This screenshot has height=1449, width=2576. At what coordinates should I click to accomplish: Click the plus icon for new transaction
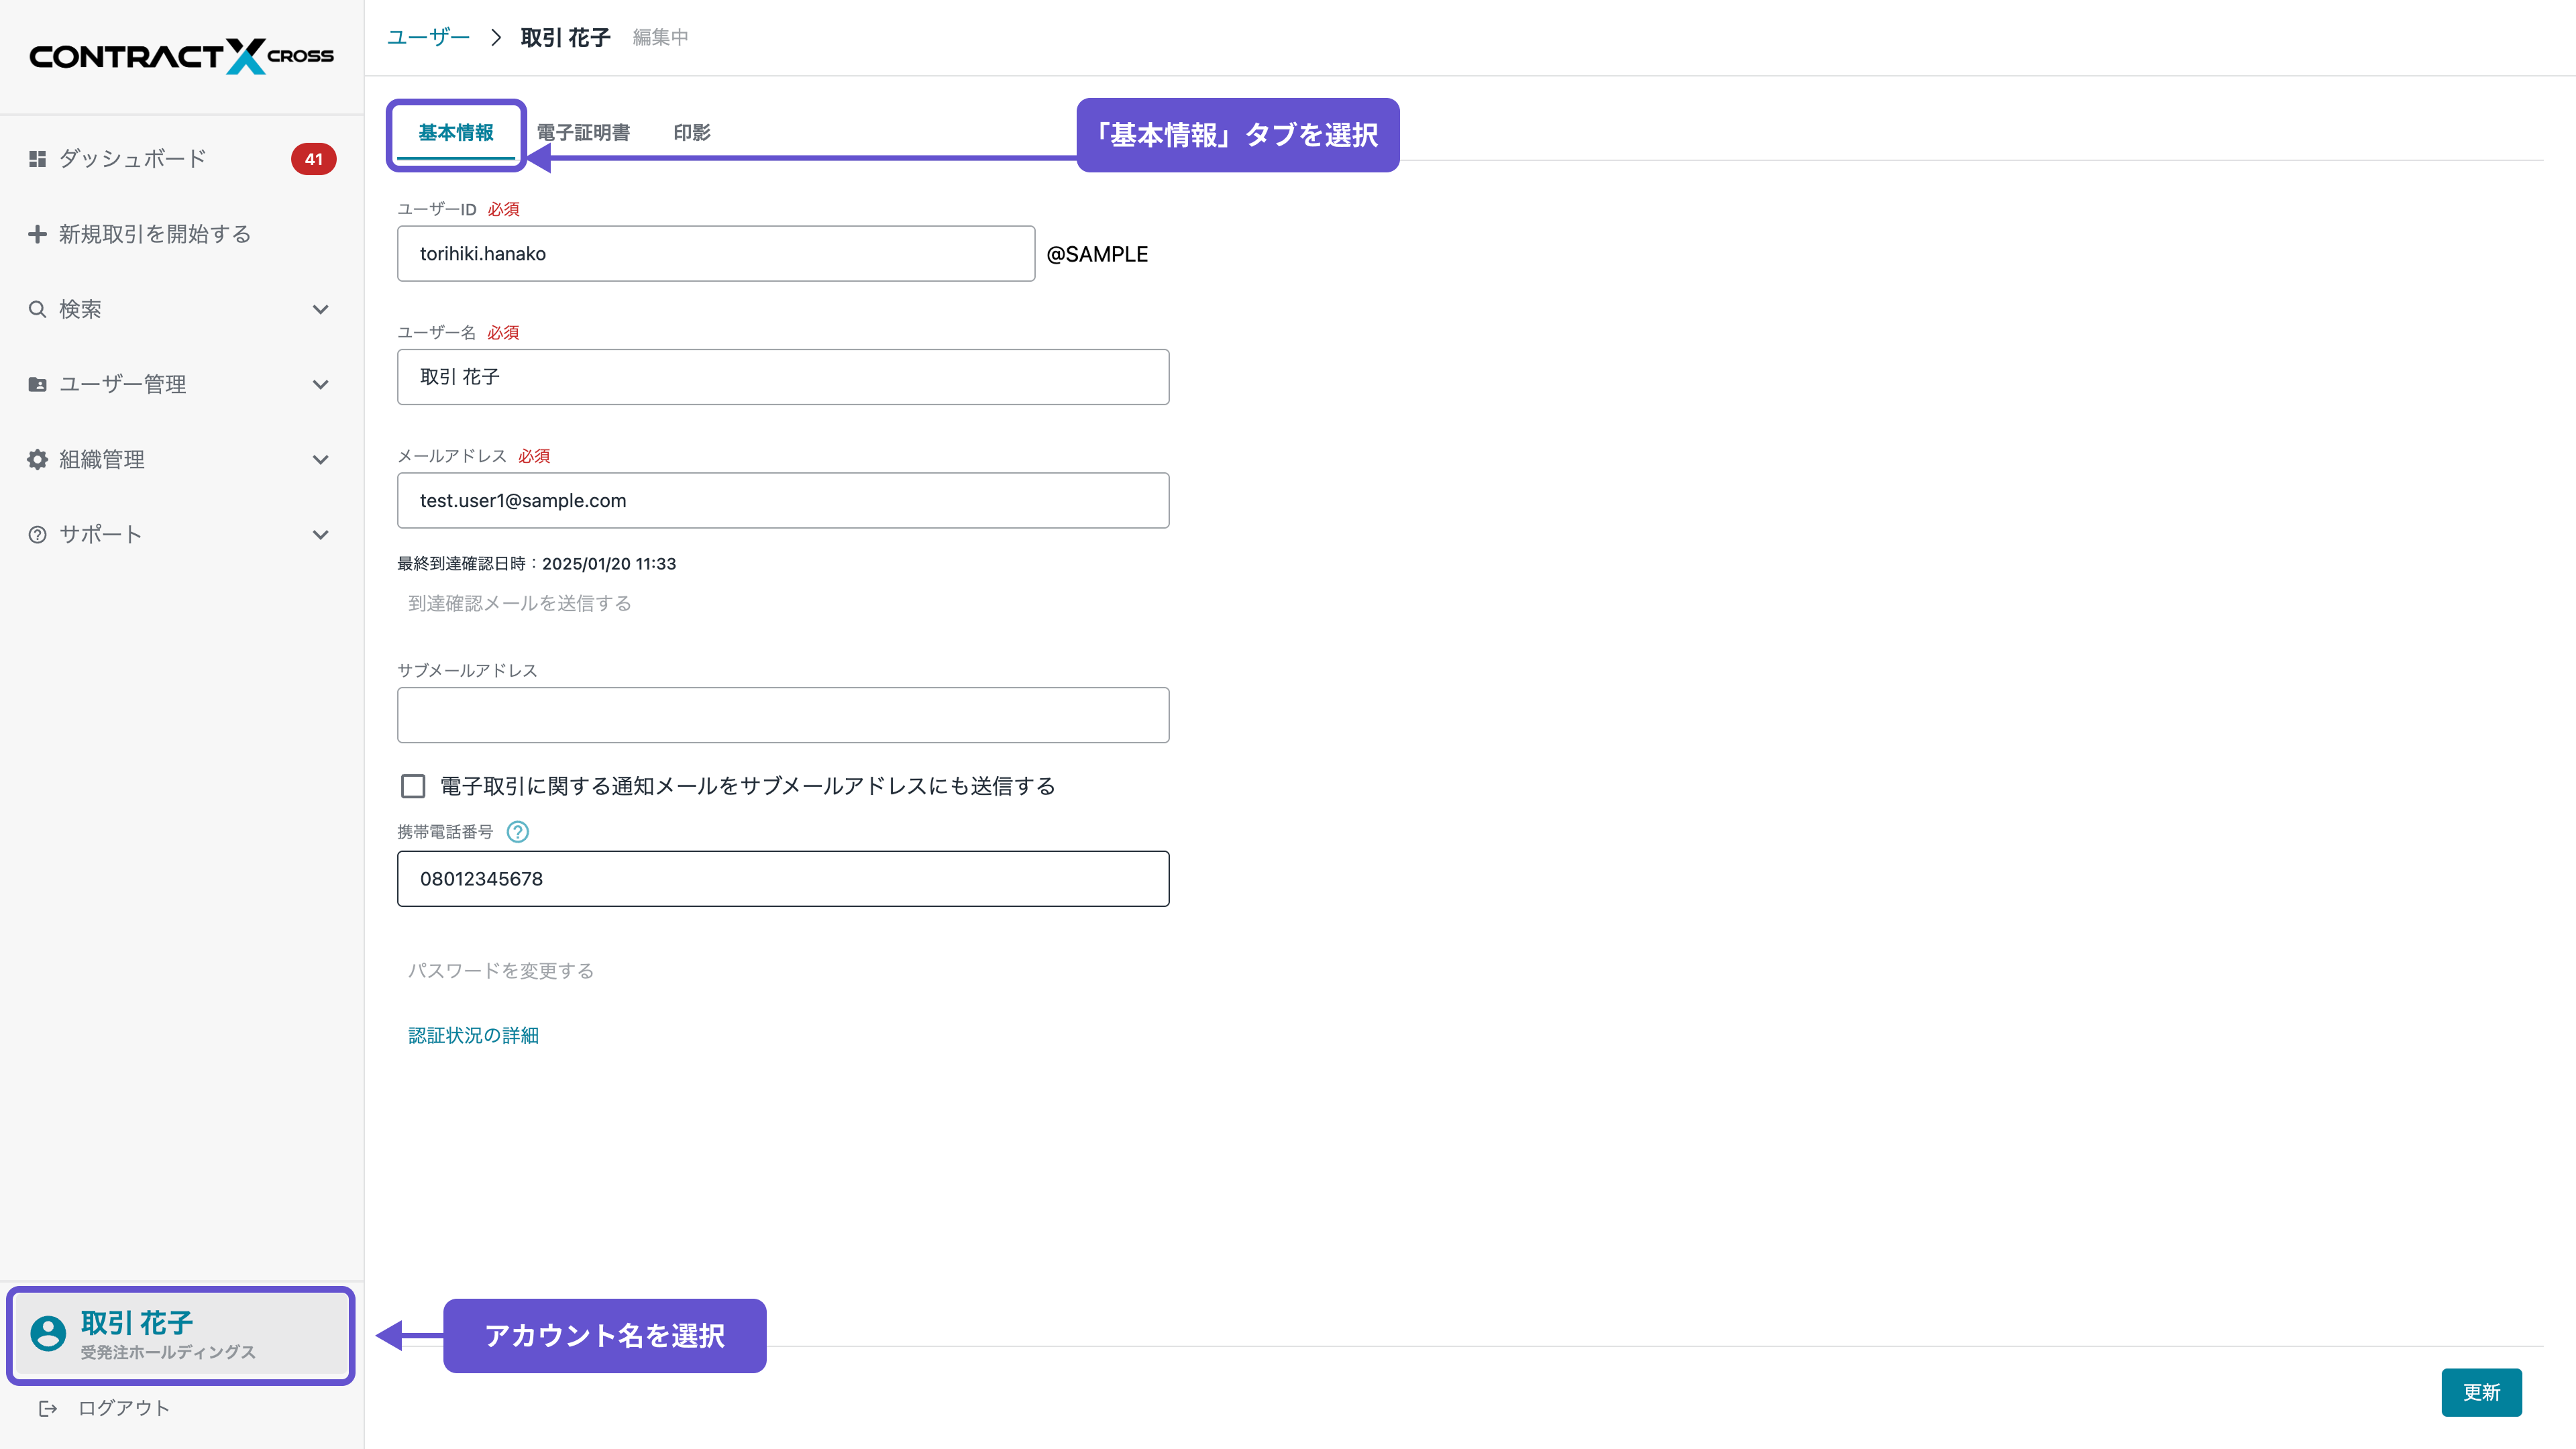coord(37,234)
